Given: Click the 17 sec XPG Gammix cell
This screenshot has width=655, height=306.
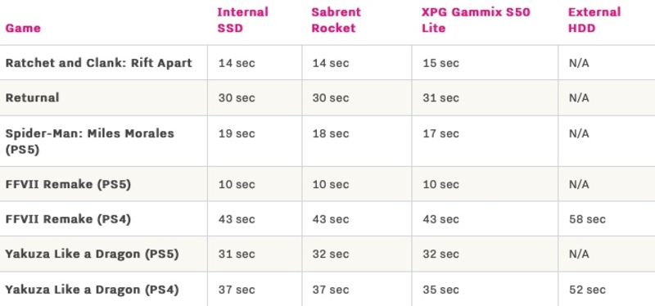Looking at the screenshot, I should 440,133.
